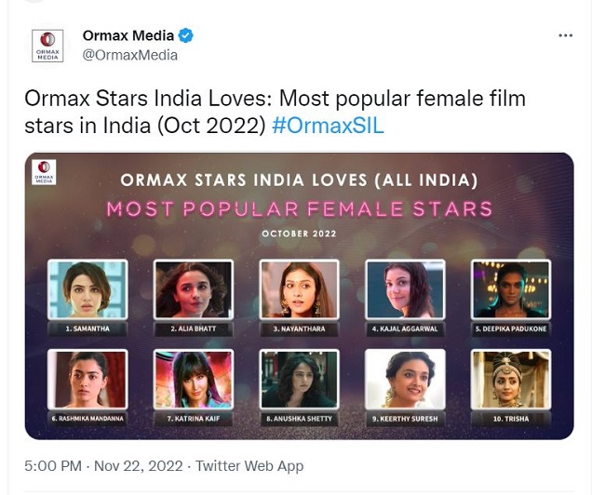The image size is (605, 495).
Task: Open the @OrmaxMedia handle link
Action: (x=130, y=55)
